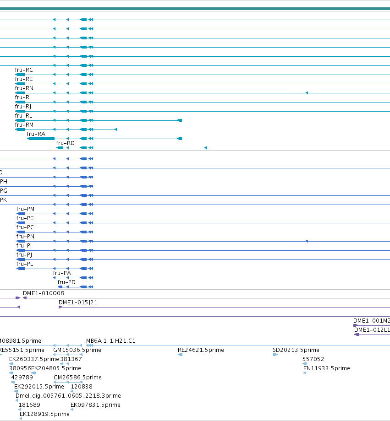Viewport: 390px width, 421px height.
Task: Click the fru-PN protein label
Action: point(25,237)
